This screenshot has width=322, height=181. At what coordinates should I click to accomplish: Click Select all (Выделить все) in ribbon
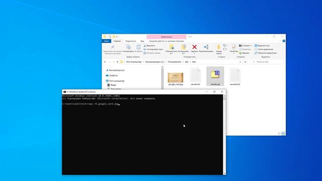pos(262,46)
